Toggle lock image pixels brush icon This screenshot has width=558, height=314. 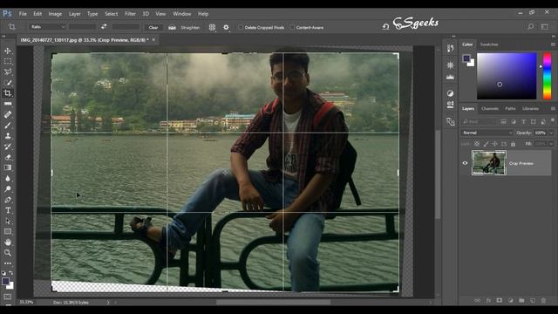click(x=486, y=144)
